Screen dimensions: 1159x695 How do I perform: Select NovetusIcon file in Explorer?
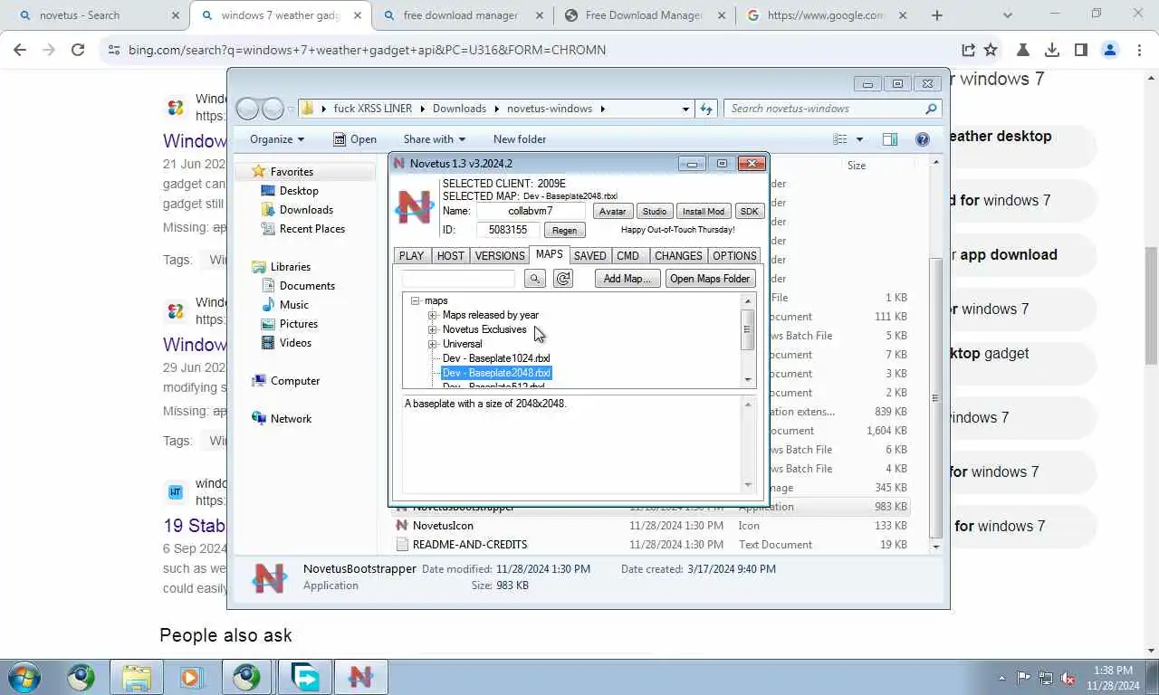(x=443, y=526)
